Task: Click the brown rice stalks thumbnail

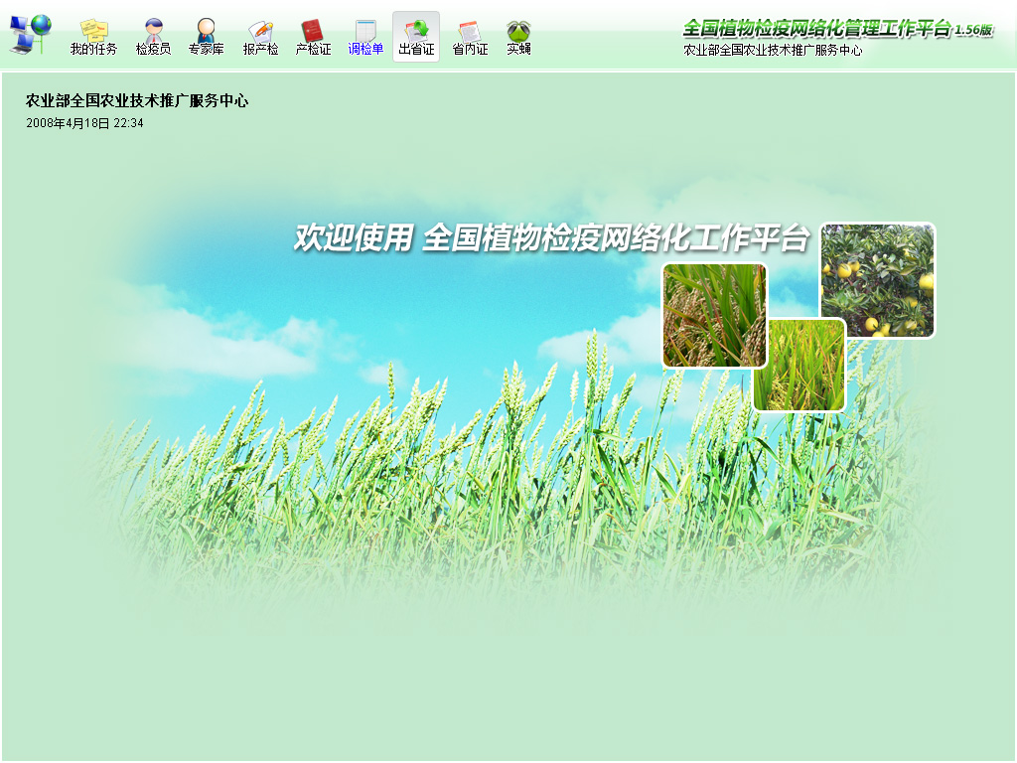Action: 714,314
